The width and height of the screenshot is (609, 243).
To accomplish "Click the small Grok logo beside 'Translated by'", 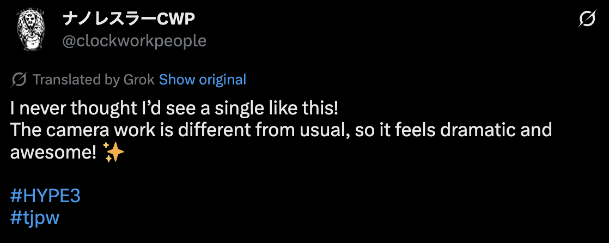I will click(x=19, y=80).
